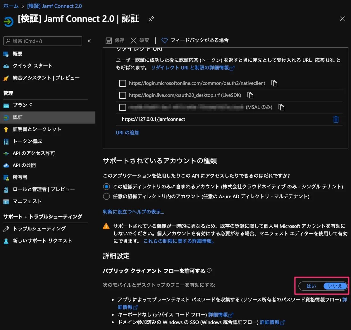This screenshot has height=330, width=351.
Task: Click the トラブルシューティング wrench icon
Action: pos(6,229)
